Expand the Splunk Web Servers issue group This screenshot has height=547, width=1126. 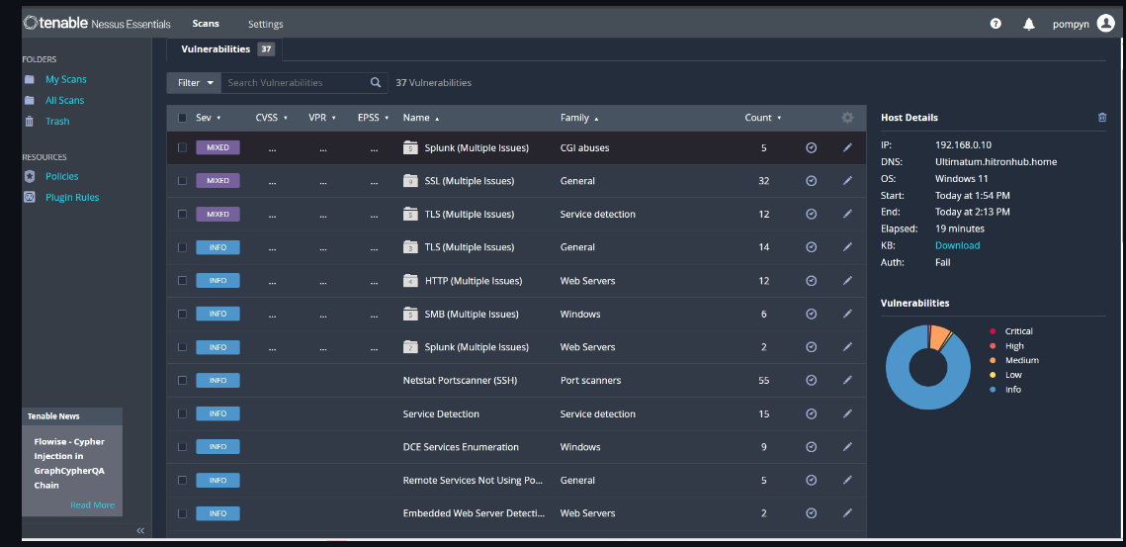[476, 347]
